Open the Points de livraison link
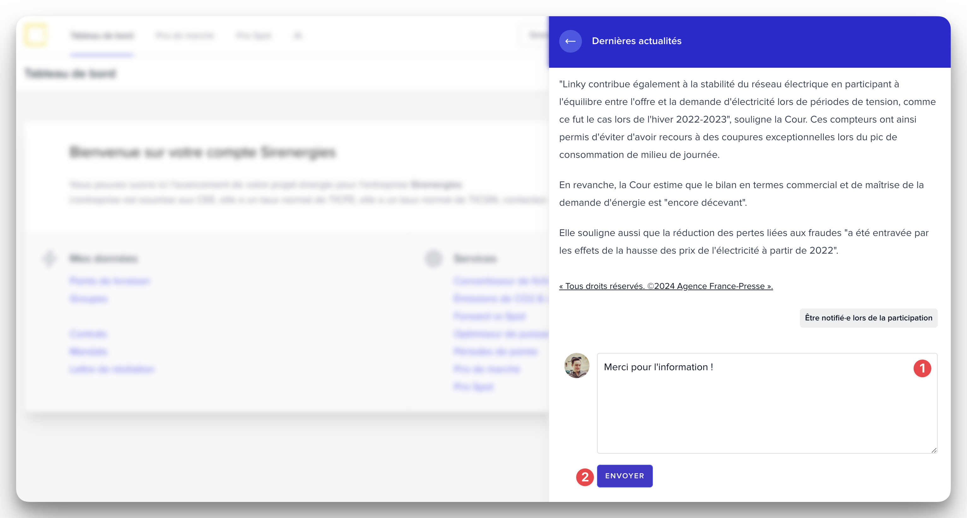 coord(110,281)
